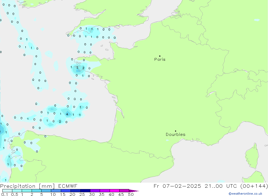Viewport: 268px width, 196px height.
Task: Click the purple arrow above 50 mm
Action: click(134, 191)
